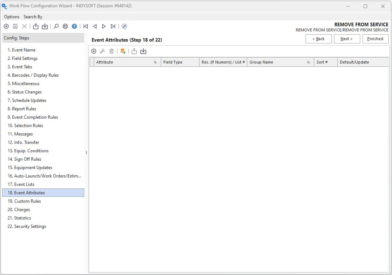This screenshot has height=275, width=392.
Task: Click the Group Name column header
Action: [280, 62]
